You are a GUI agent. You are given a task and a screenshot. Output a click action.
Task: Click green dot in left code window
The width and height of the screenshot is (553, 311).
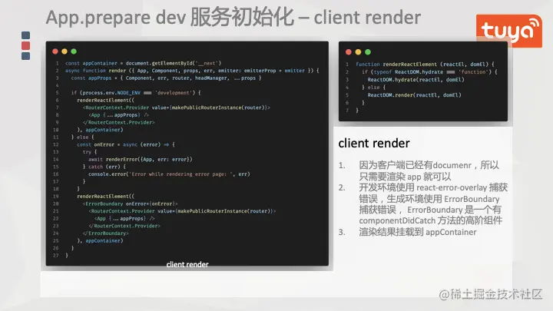74,51
